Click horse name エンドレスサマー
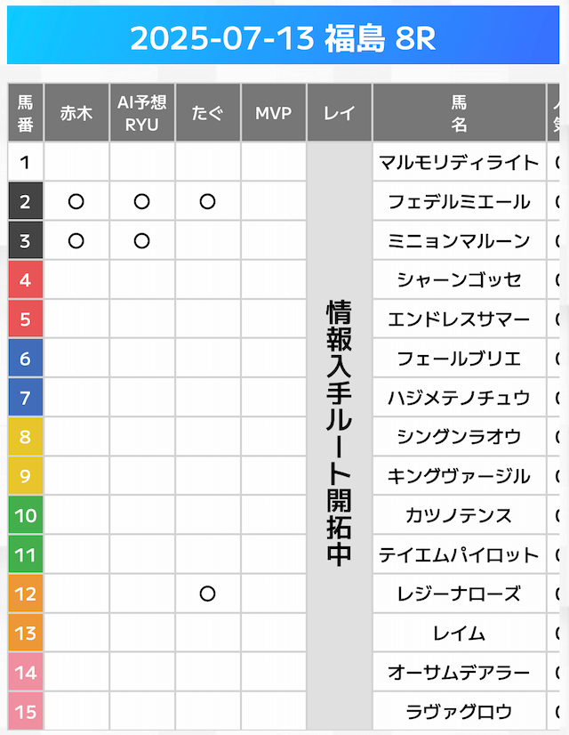569x735 pixels. (459, 319)
